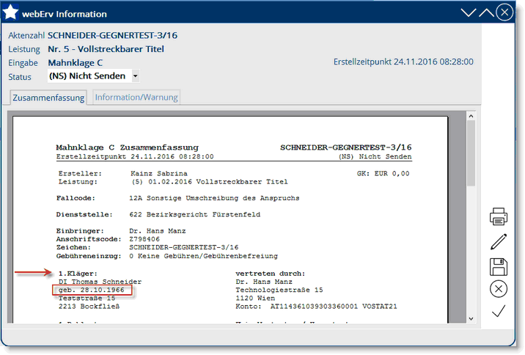Confirm with the checkmark icon
Screen dimensions: 525x355
tap(499, 311)
